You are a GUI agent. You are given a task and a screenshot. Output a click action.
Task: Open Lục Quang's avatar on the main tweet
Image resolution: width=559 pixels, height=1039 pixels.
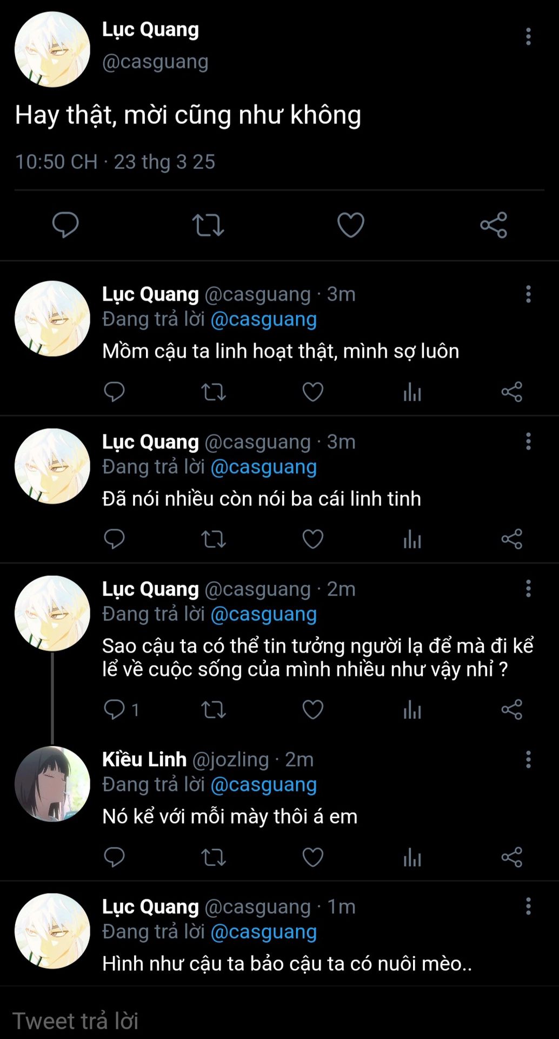click(x=52, y=49)
